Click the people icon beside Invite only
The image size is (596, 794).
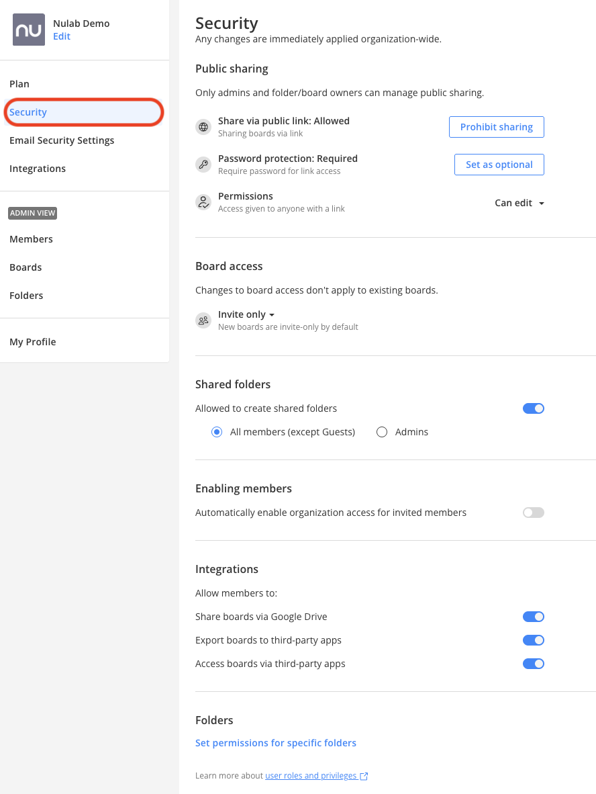click(203, 320)
